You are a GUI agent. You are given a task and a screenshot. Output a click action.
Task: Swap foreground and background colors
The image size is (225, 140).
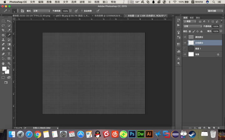coord(8,67)
